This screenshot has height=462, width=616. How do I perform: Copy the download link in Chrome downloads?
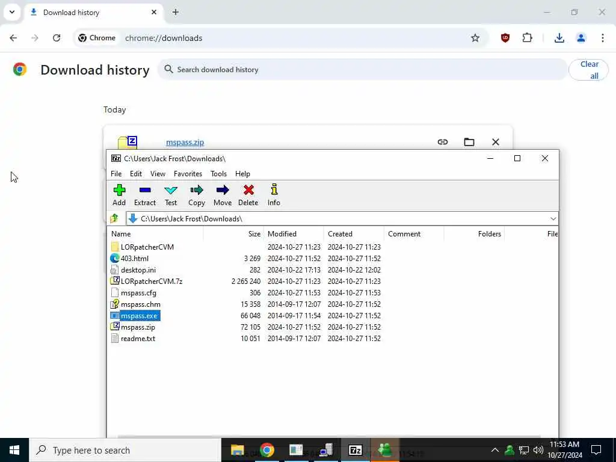tap(442, 142)
